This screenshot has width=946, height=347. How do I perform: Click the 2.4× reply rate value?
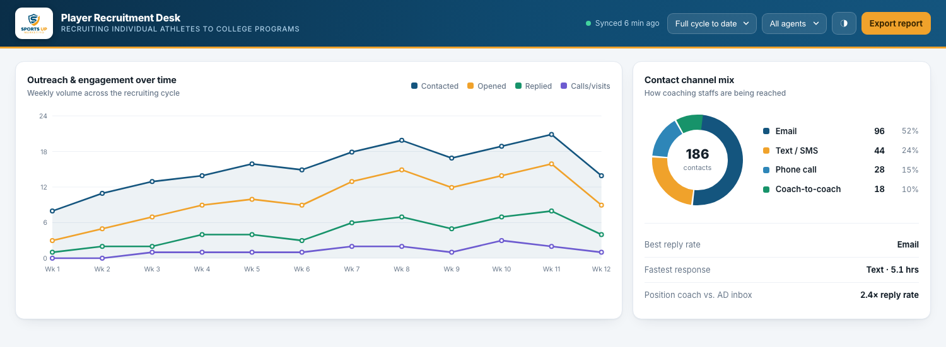point(889,295)
